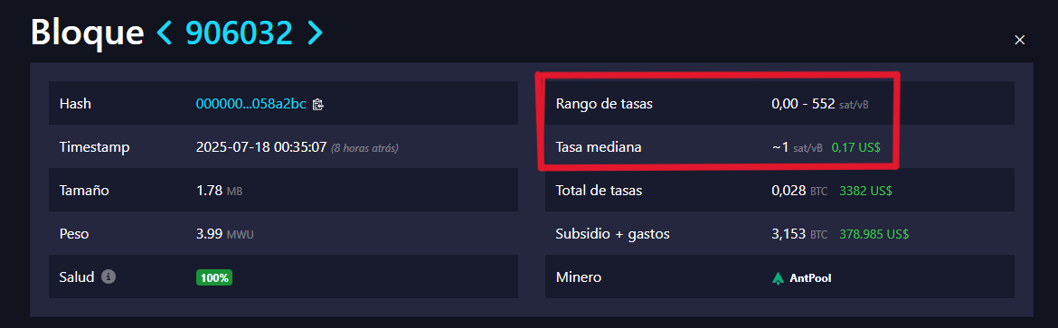
Task: Copy the block hash to clipboard
Action: tap(318, 104)
